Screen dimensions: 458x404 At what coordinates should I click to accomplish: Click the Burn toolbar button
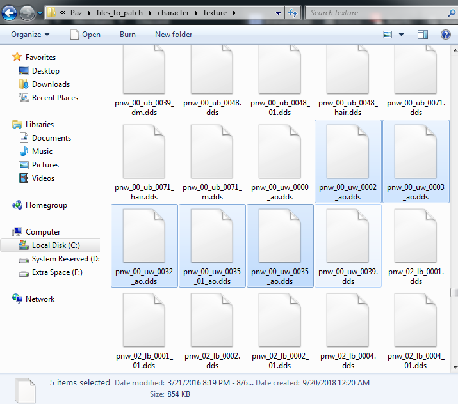(127, 35)
